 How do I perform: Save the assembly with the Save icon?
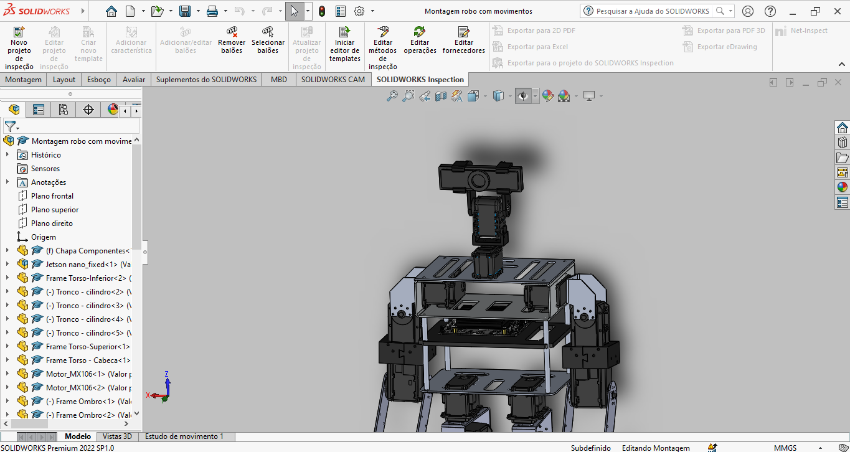(x=185, y=11)
